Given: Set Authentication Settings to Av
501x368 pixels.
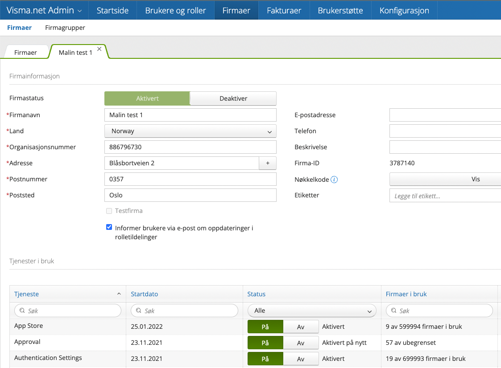Looking at the screenshot, I should point(301,359).
